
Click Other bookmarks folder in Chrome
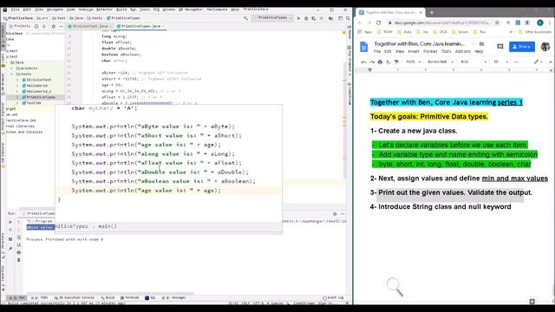click(x=536, y=32)
